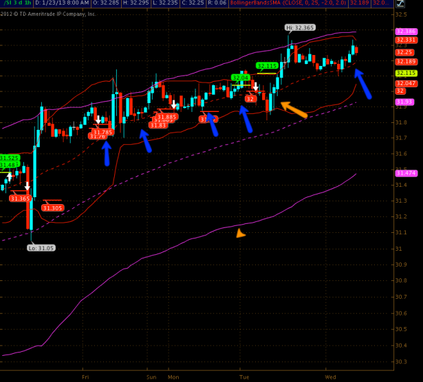Click the magenta 31.474 price axis label
The image size is (423, 382).
[404, 173]
